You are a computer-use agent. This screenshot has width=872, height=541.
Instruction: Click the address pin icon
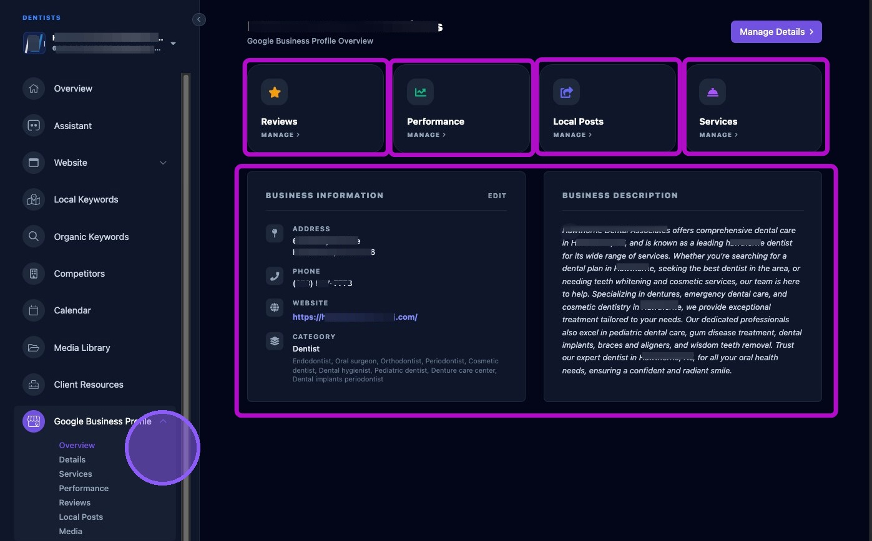(275, 234)
